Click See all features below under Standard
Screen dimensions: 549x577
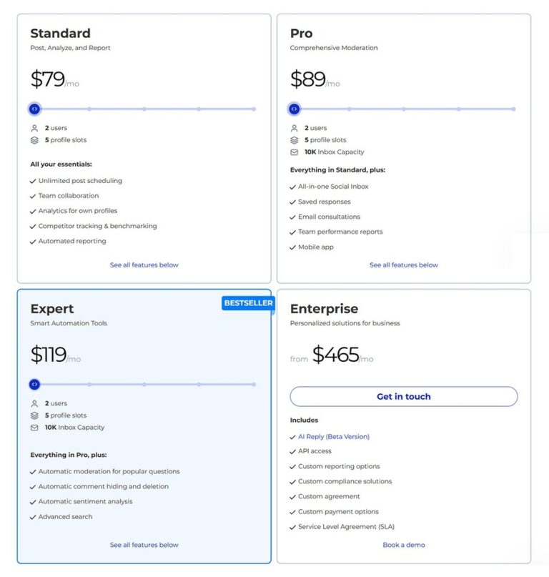144,265
